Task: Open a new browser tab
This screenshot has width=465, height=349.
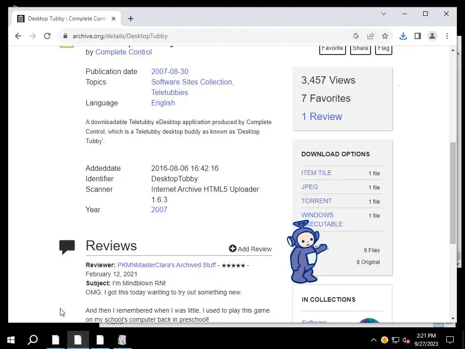Action: click(130, 19)
